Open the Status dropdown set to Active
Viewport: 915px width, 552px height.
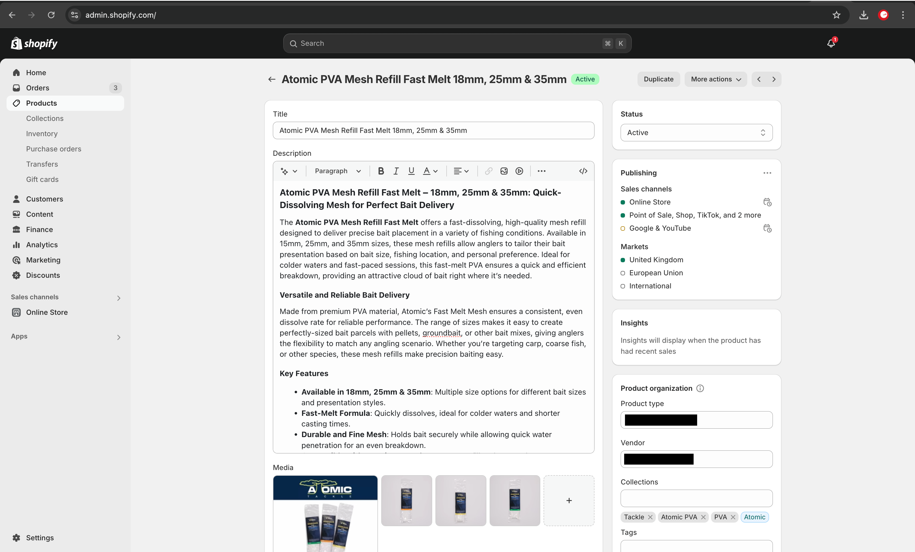pyautogui.click(x=696, y=133)
